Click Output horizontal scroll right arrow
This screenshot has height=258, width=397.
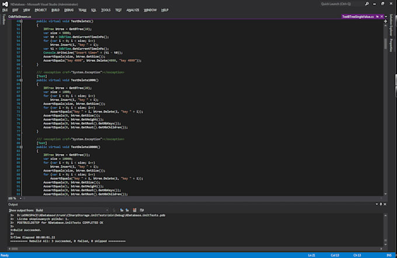click(381, 249)
